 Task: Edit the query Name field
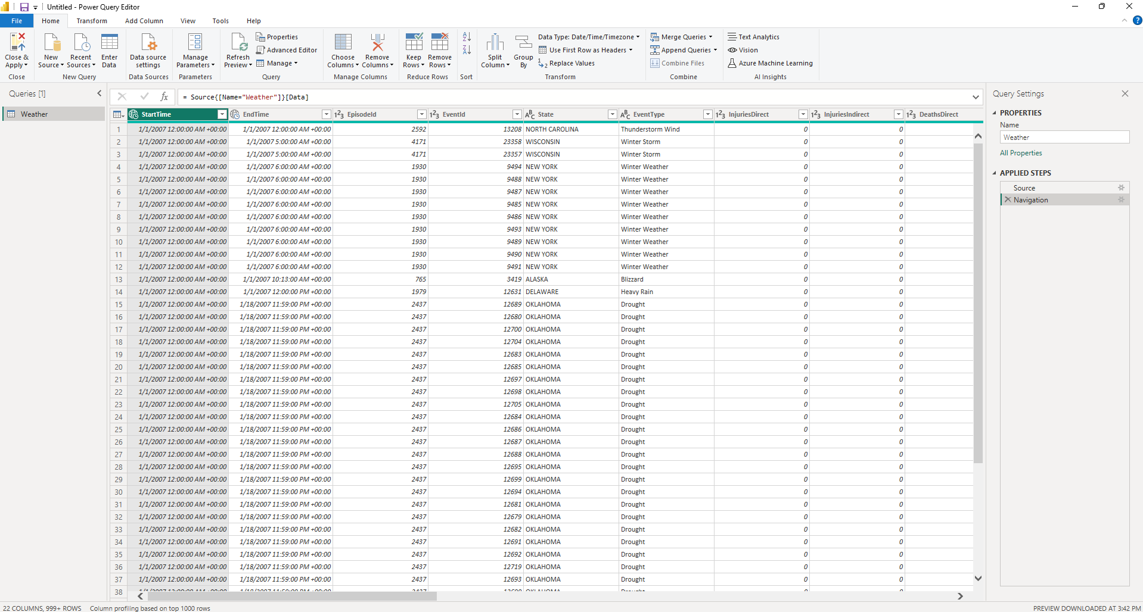tap(1064, 137)
